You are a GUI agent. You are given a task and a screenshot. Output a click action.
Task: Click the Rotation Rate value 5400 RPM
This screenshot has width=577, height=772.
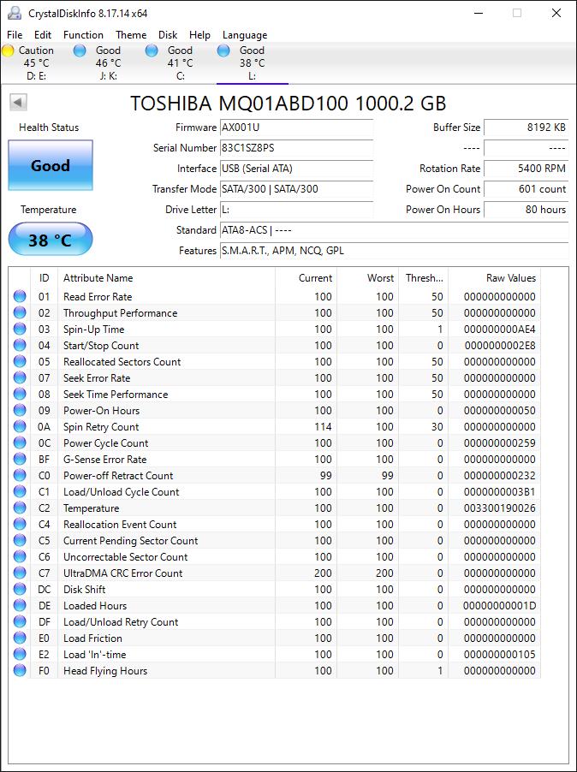526,169
